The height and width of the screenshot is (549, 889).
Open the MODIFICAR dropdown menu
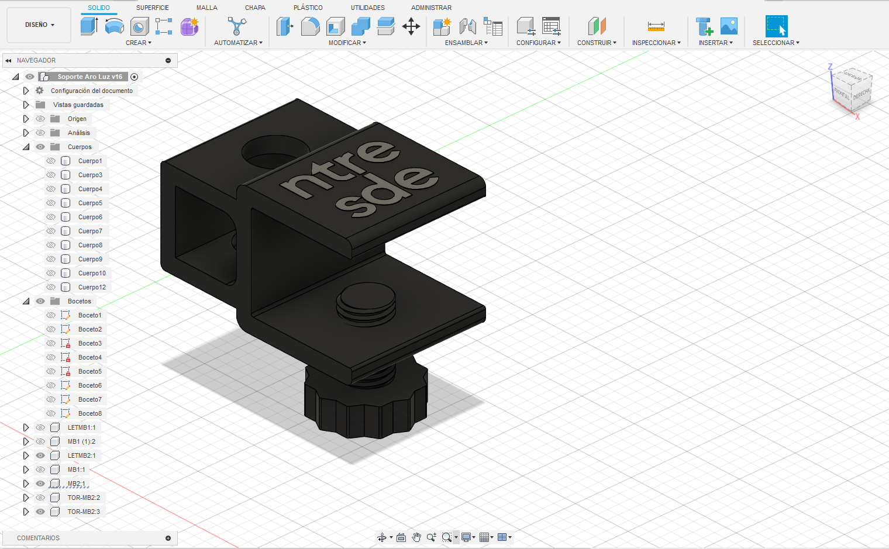point(347,43)
